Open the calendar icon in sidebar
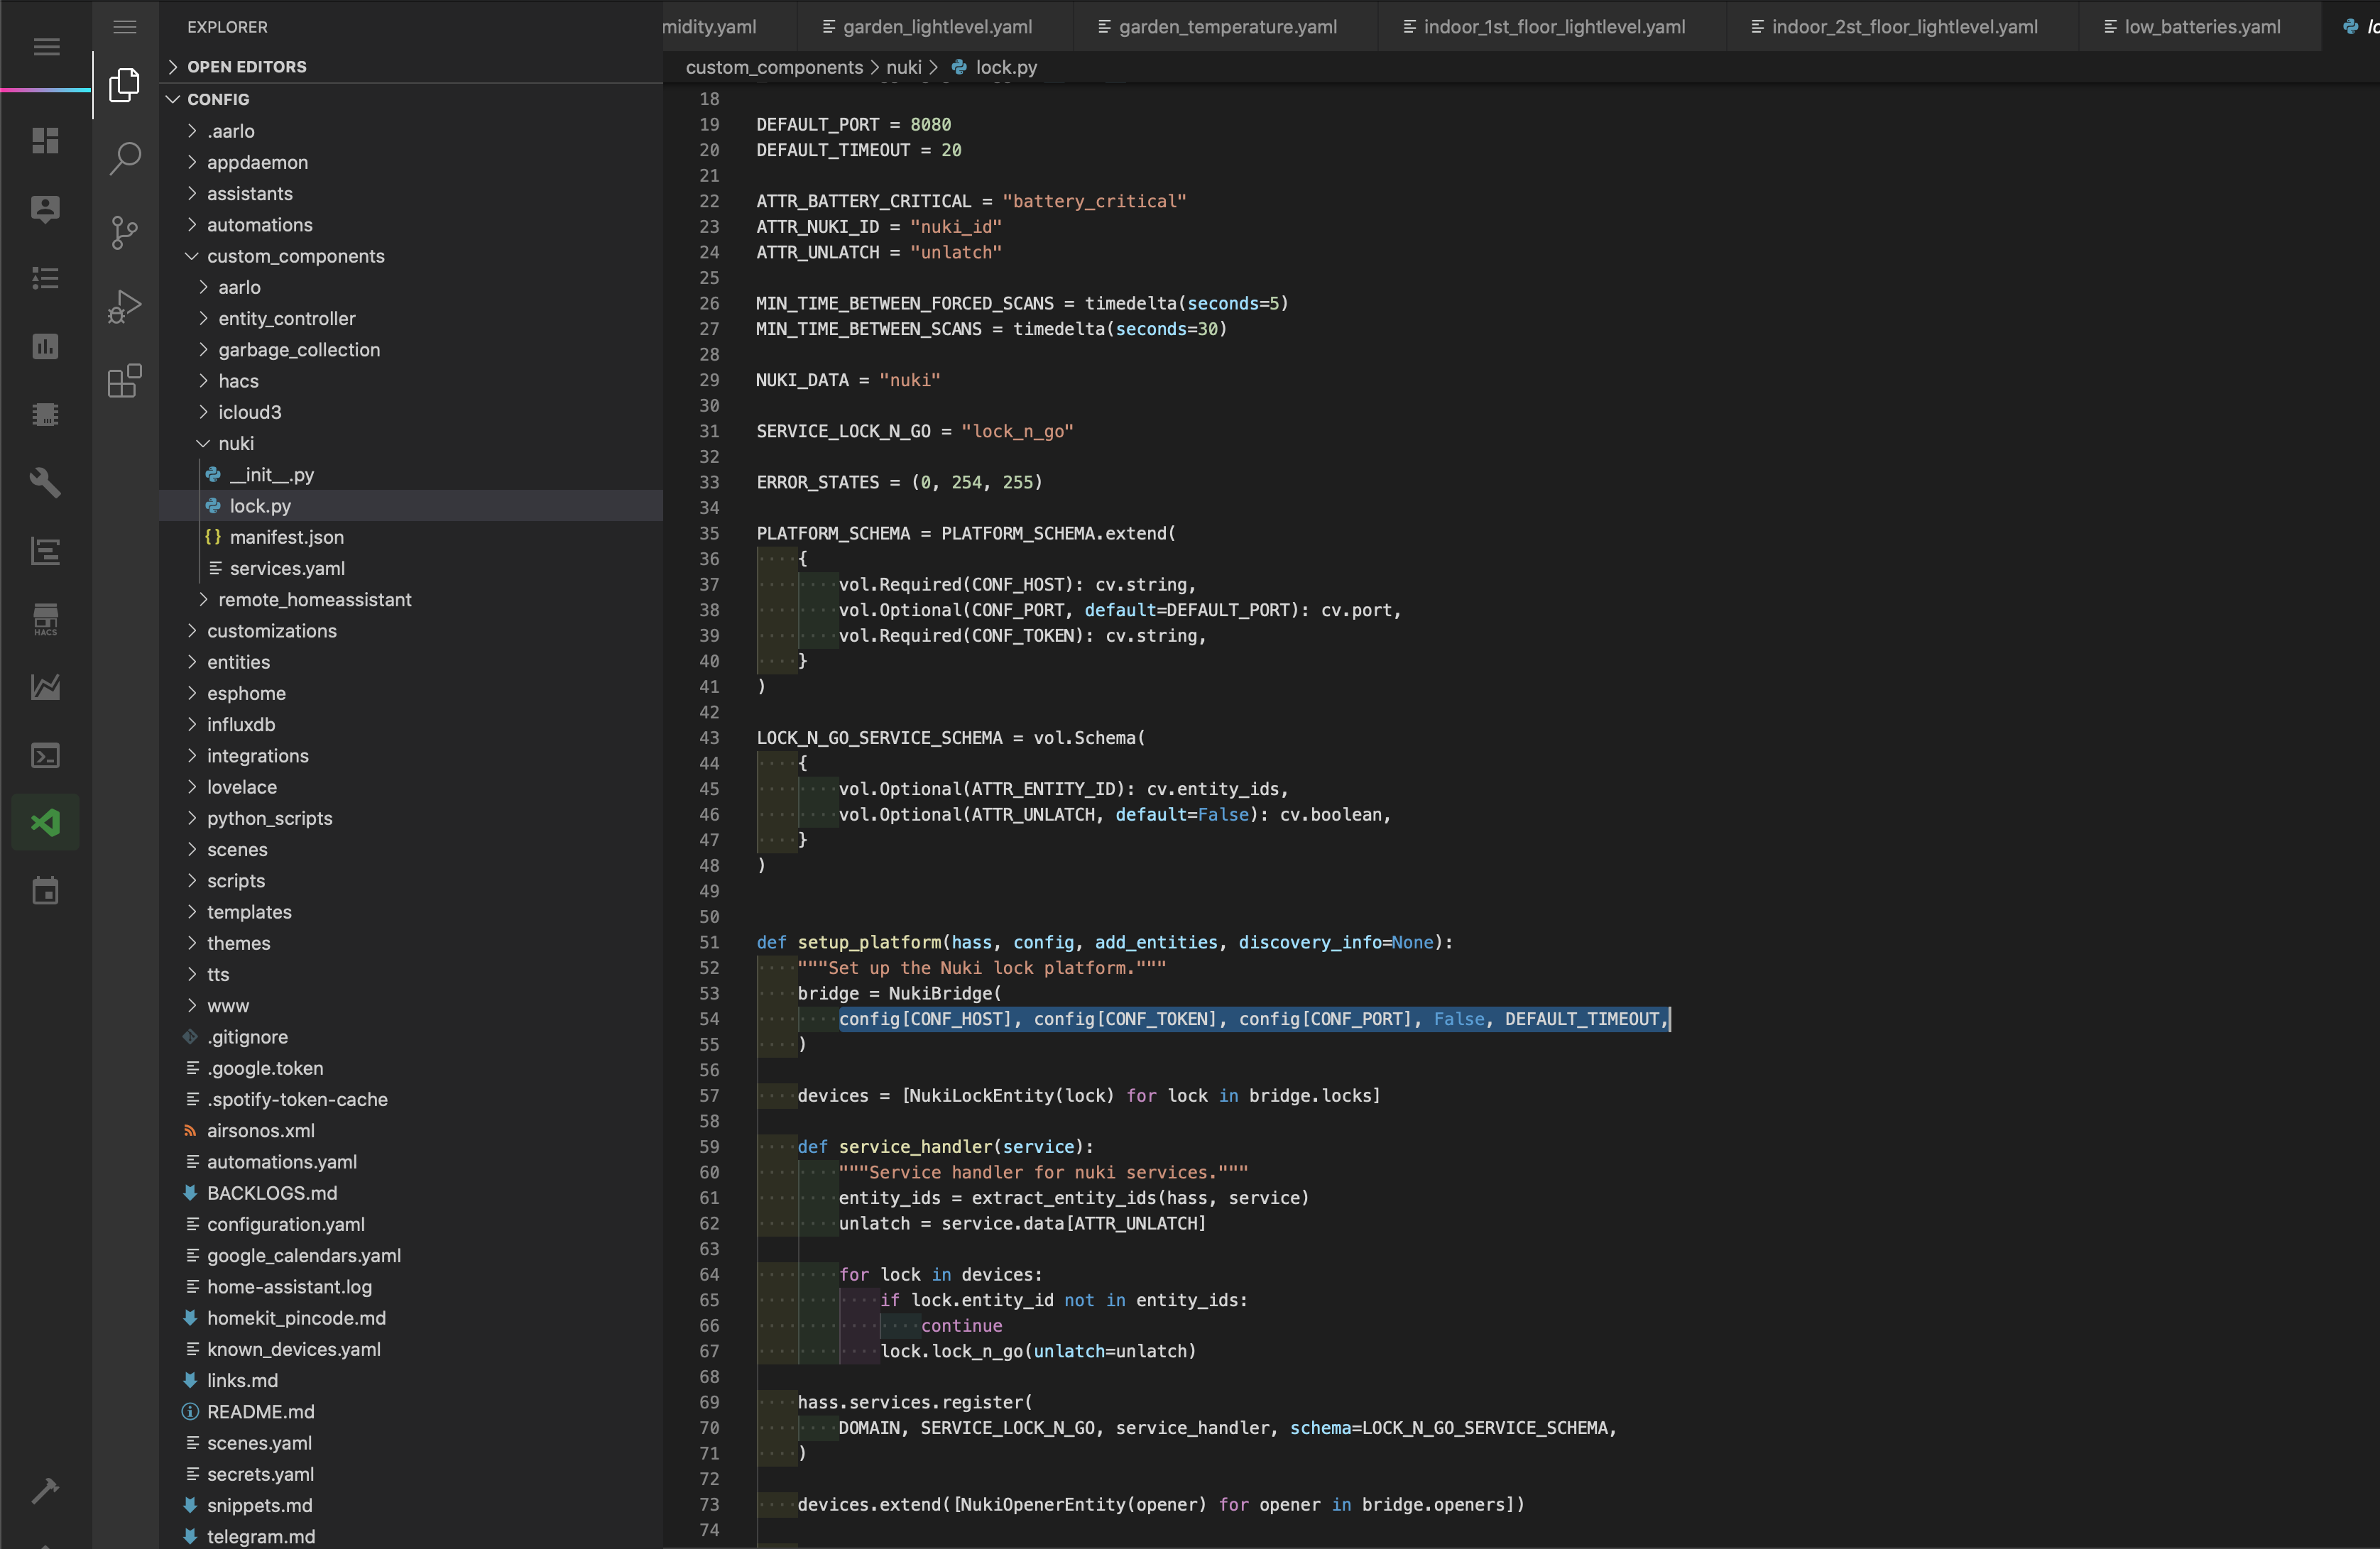Viewport: 2380px width, 1549px height. click(46, 891)
